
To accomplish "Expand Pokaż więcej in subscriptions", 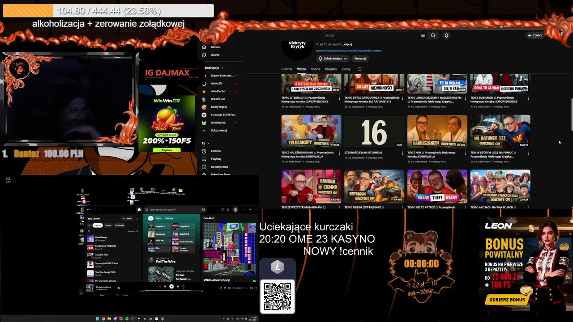I will [215, 131].
